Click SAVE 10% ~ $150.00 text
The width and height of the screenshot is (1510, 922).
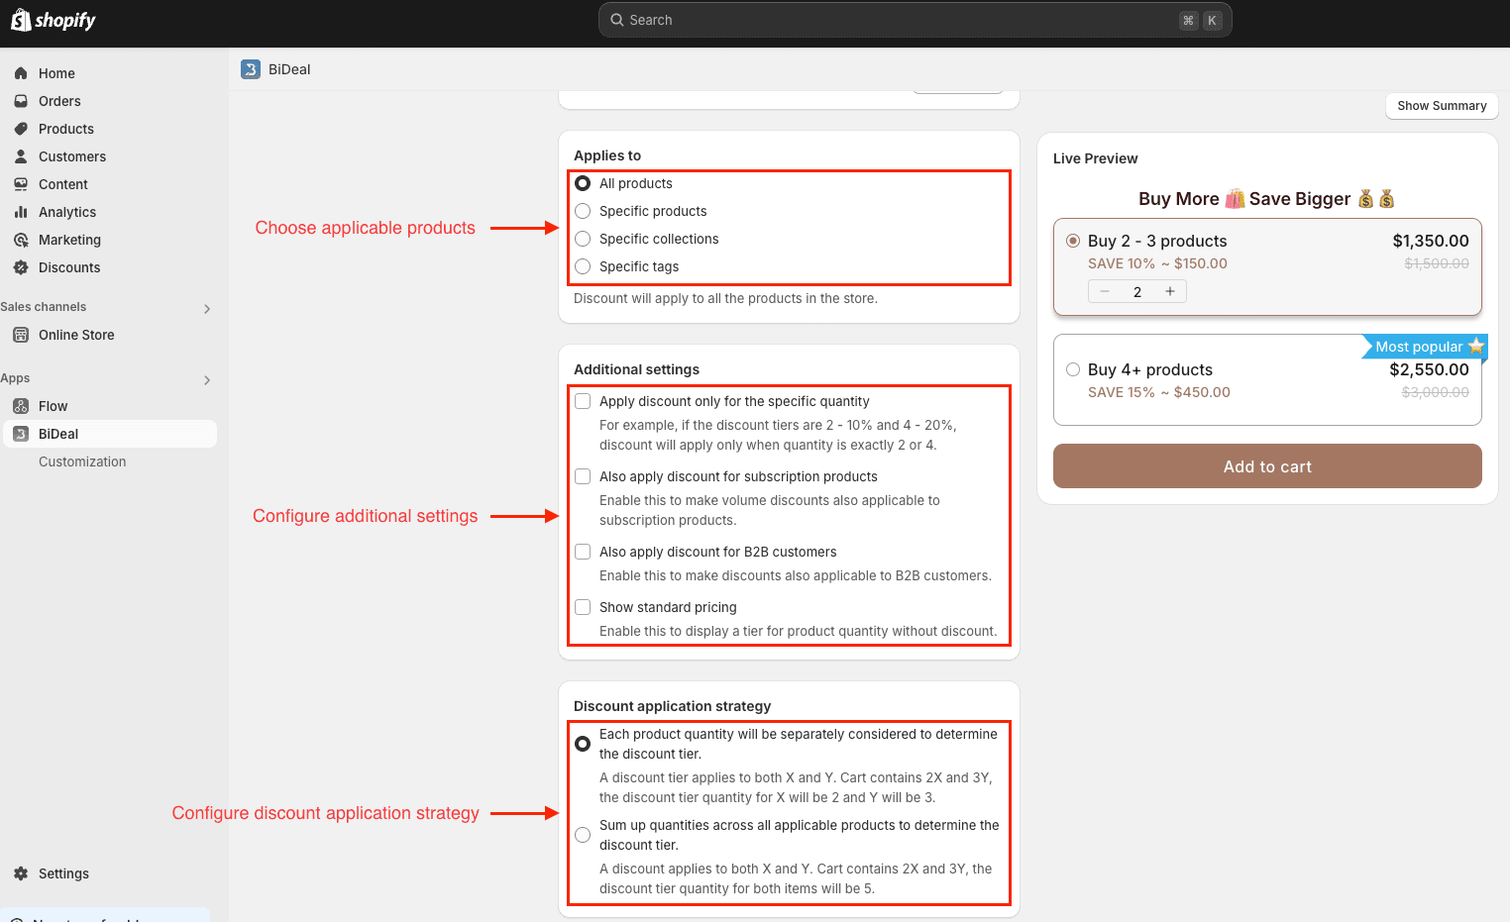pos(1157,263)
